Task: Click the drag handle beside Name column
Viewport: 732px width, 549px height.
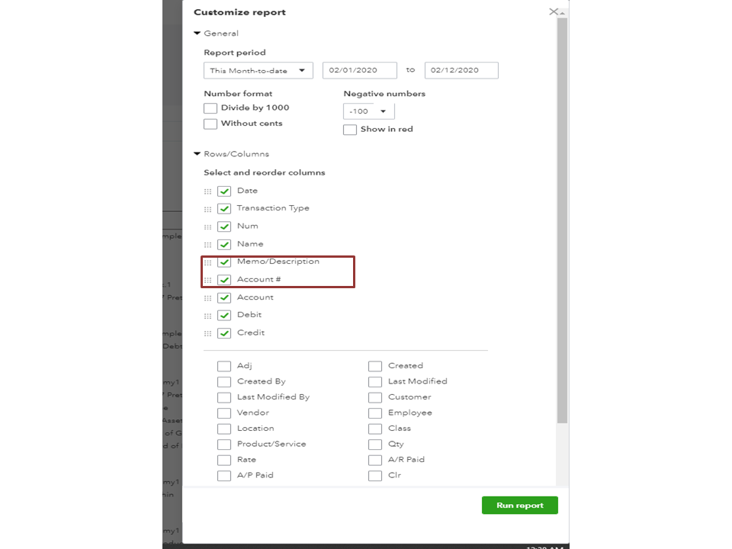Action: tap(208, 245)
